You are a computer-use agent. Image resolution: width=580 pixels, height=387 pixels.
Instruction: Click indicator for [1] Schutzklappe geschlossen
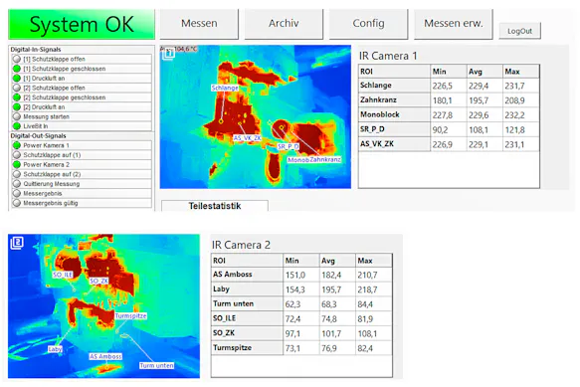pyautogui.click(x=17, y=69)
